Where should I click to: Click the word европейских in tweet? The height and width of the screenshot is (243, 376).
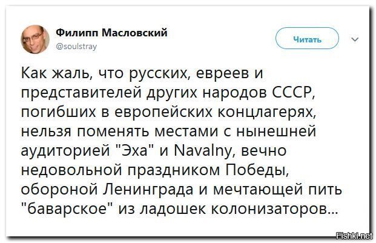point(163,113)
